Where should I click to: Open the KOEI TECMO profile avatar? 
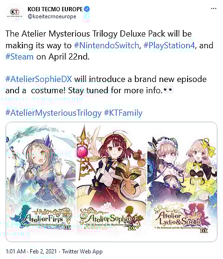pyautogui.click(x=14, y=13)
